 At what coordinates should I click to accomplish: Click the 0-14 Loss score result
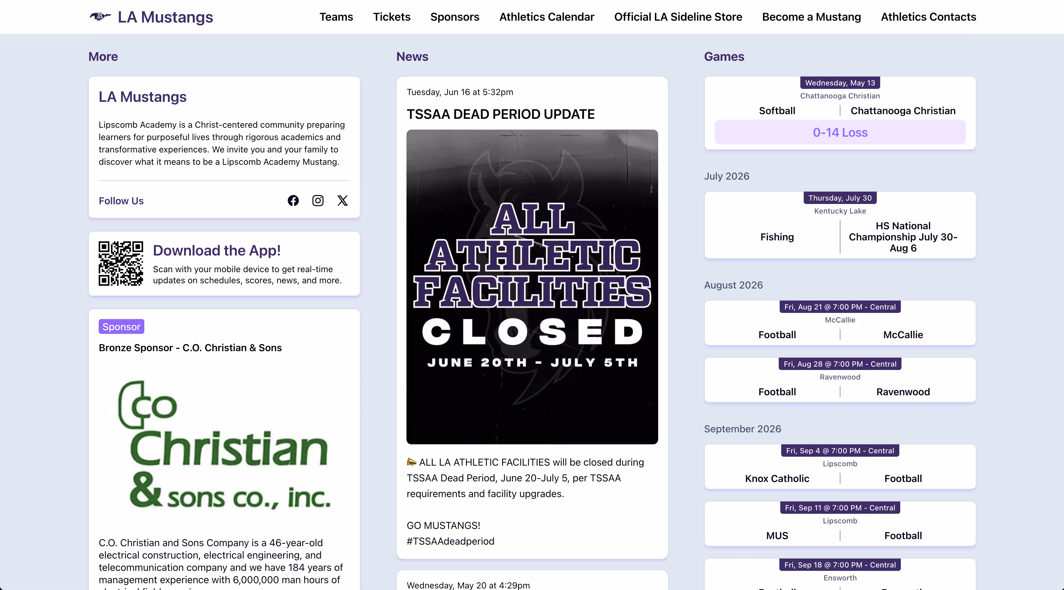click(840, 132)
